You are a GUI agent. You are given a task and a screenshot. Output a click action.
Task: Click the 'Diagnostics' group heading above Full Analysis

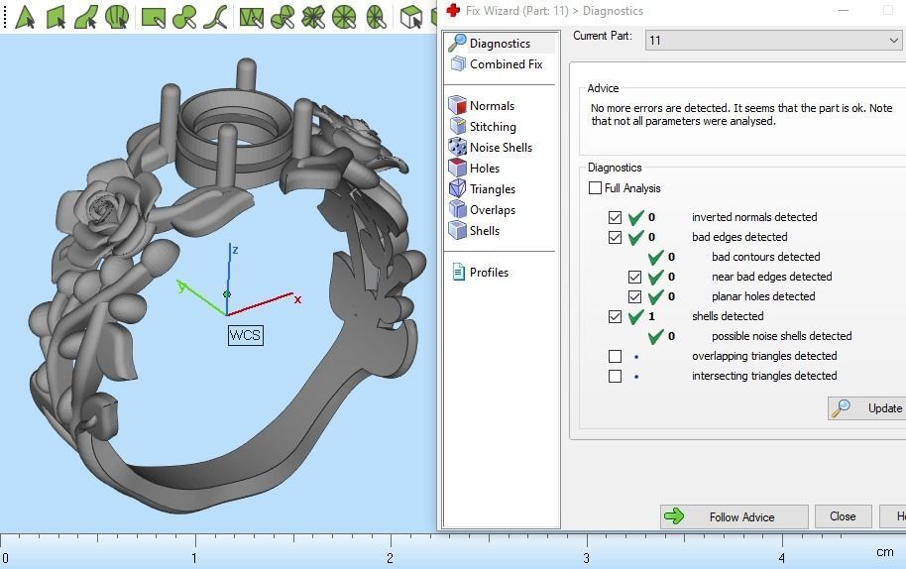pyautogui.click(x=615, y=168)
